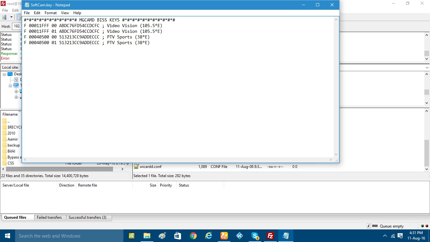Open the Wi-Fi network tray icon
The width and height of the screenshot is (430, 242).
click(x=393, y=236)
